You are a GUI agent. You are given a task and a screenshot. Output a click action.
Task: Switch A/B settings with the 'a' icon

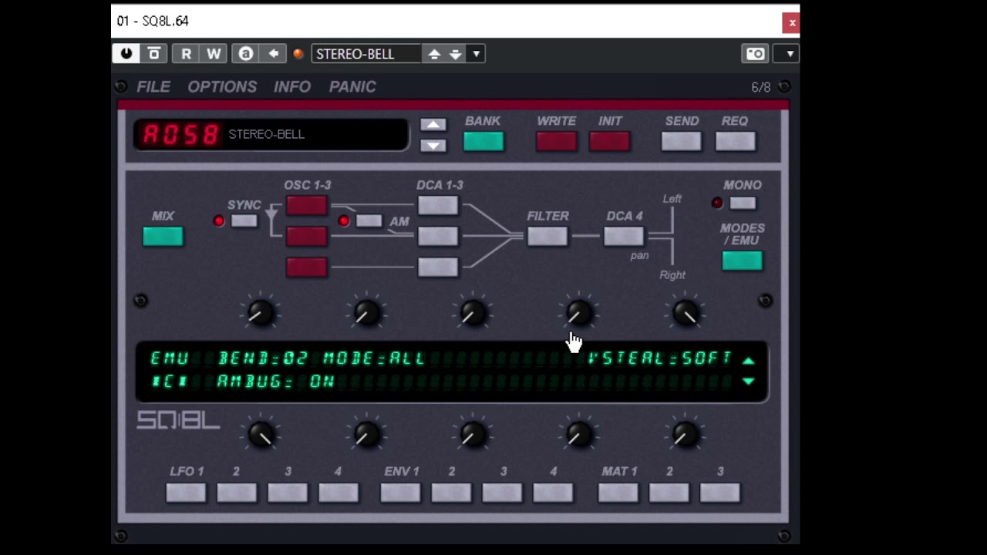tap(246, 54)
